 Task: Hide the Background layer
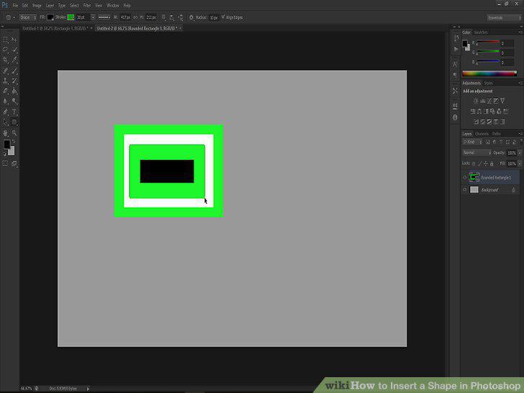[465, 190]
